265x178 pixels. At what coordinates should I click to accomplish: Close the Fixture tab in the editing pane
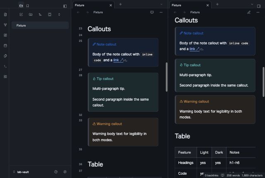pos(111,5)
